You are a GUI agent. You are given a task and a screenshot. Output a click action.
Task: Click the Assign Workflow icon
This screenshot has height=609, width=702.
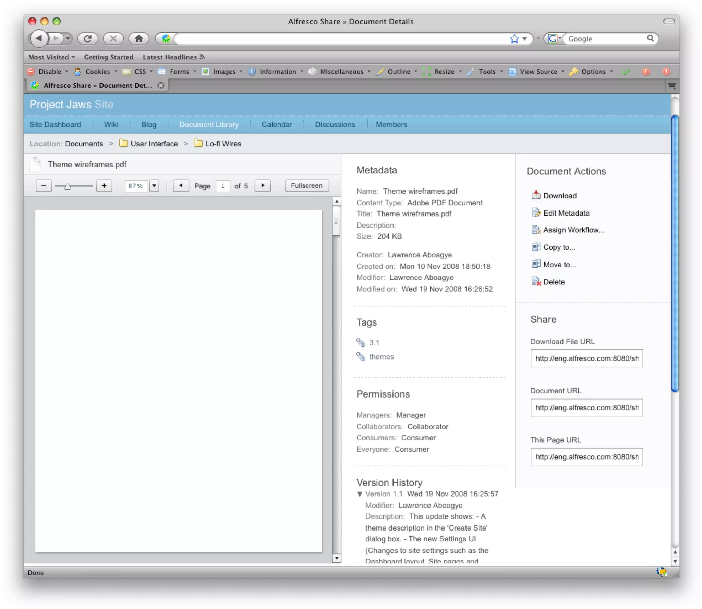click(536, 230)
